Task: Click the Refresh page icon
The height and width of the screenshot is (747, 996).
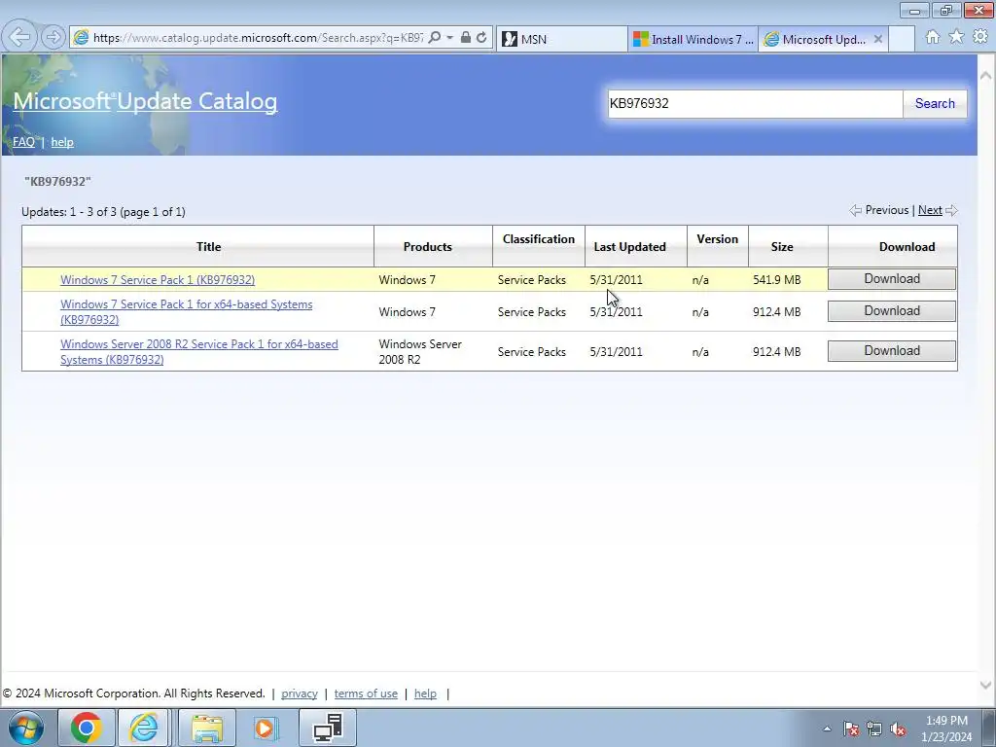Action: pyautogui.click(x=481, y=38)
